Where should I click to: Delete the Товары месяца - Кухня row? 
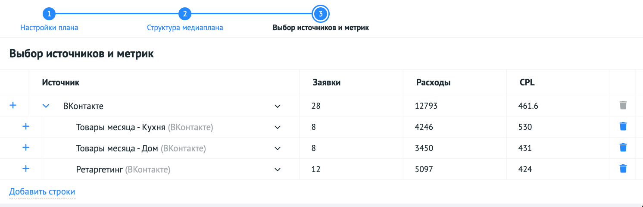623,127
